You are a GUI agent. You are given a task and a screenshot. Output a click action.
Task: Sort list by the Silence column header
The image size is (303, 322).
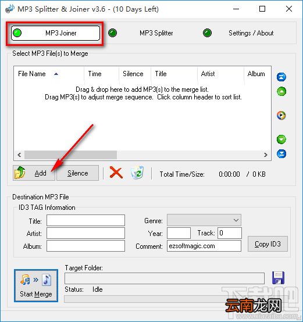pos(135,74)
